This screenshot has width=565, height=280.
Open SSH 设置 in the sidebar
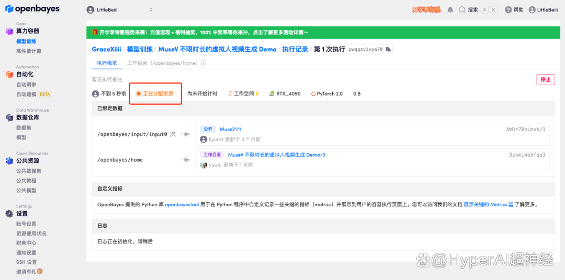pos(27,262)
